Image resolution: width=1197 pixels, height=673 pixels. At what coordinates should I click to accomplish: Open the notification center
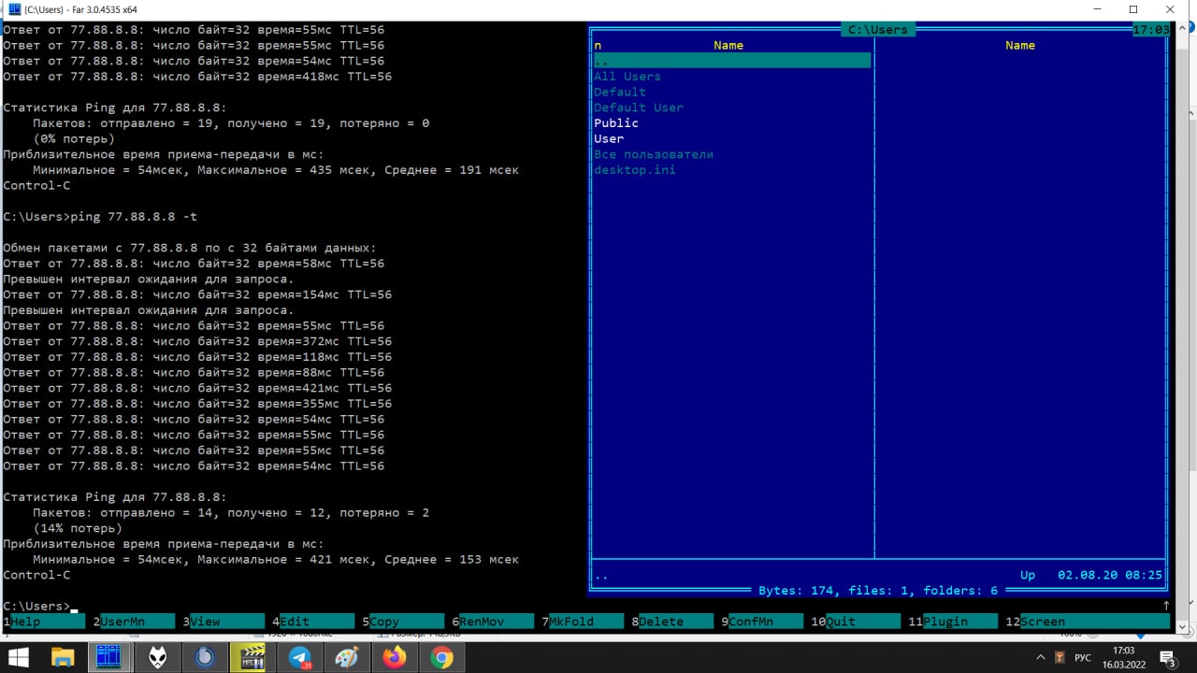[1167, 658]
